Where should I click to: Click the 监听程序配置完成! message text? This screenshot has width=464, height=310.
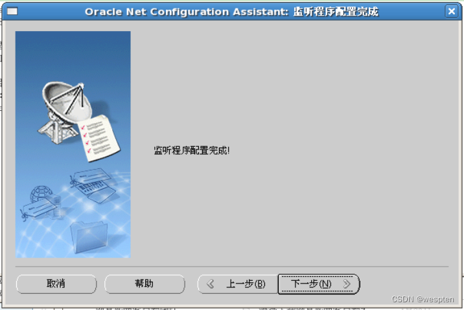pos(191,150)
